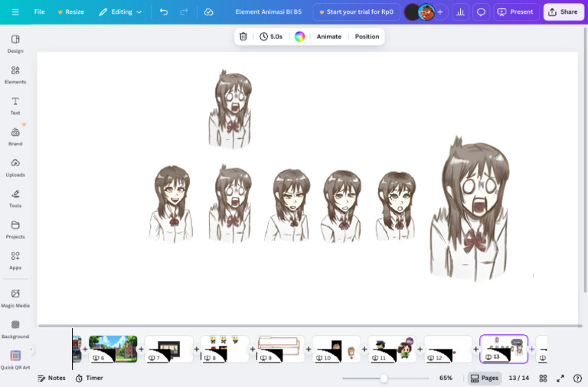Open the comments speech bubble
This screenshot has height=387, width=588.
tap(481, 12)
